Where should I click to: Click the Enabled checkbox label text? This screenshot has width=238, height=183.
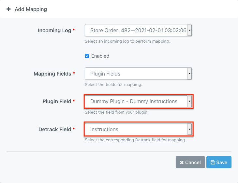[100, 56]
